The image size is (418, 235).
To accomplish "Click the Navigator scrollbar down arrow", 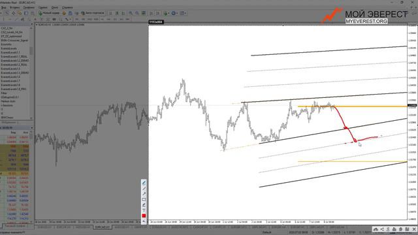I will [31, 117].
